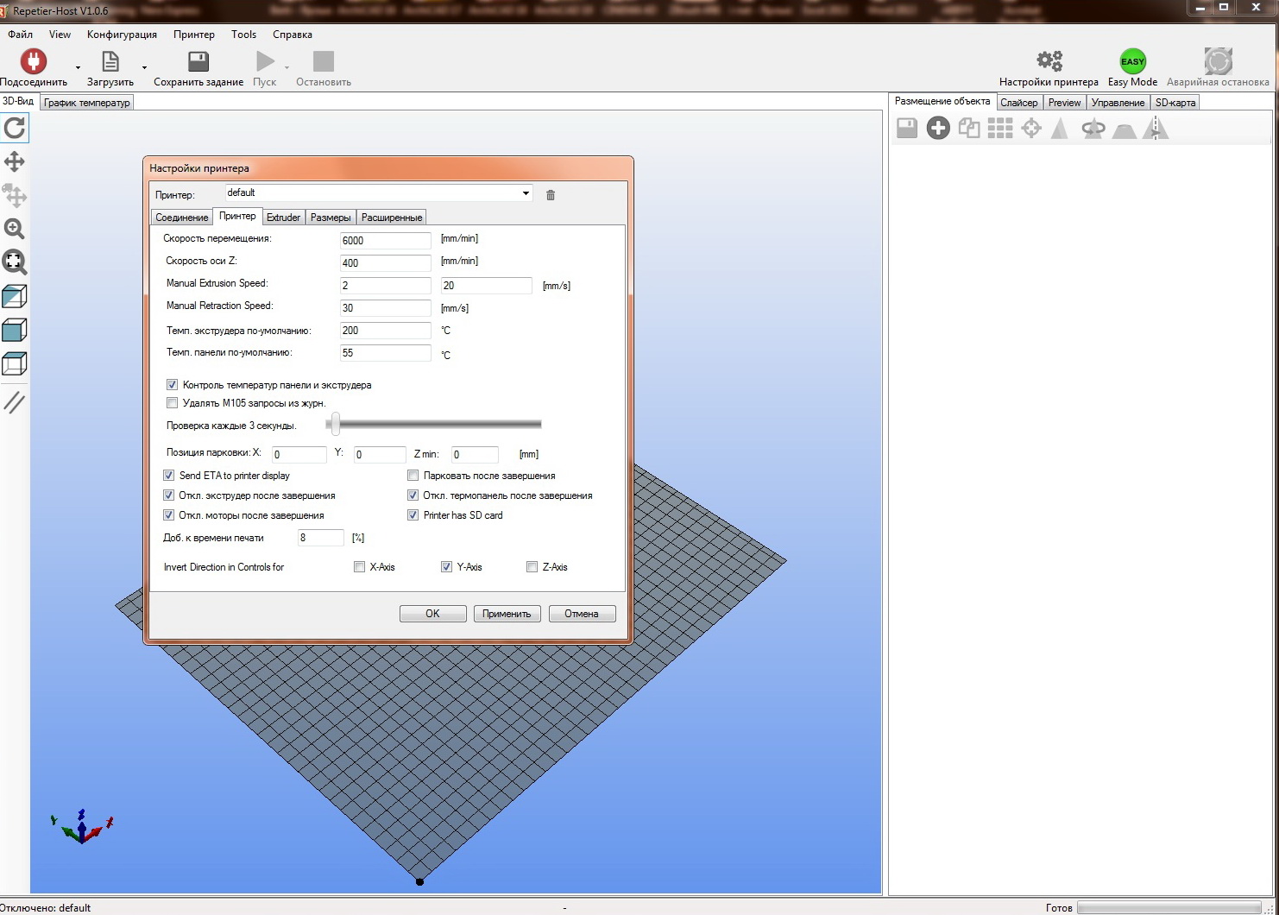Image resolution: width=1279 pixels, height=915 pixels.
Task: Adjust the check interval slider
Action: pos(336,424)
